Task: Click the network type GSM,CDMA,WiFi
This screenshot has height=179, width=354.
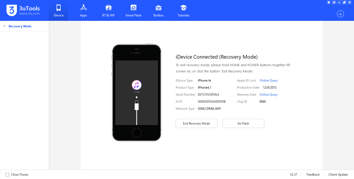Action: coord(210,109)
